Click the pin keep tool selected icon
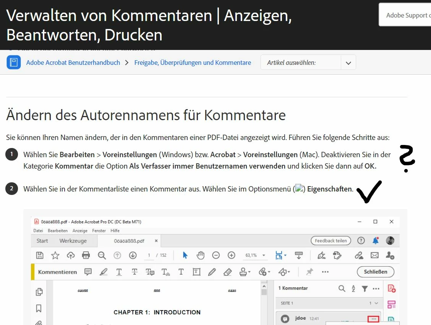Viewport: 431px width, 325px height. coord(309,272)
